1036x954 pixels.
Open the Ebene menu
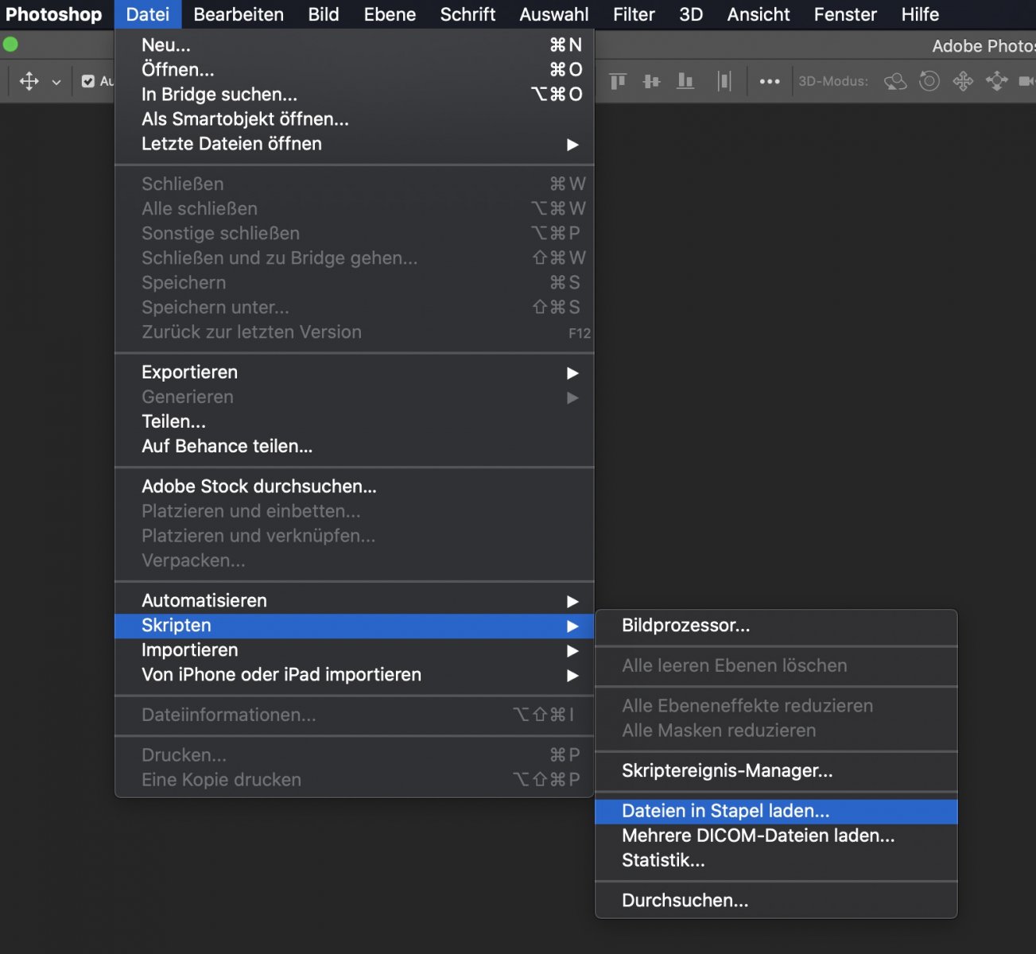point(390,14)
